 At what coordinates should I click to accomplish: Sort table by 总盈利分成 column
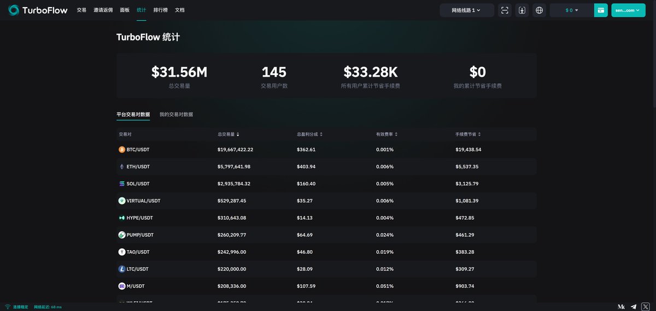[x=310, y=134]
